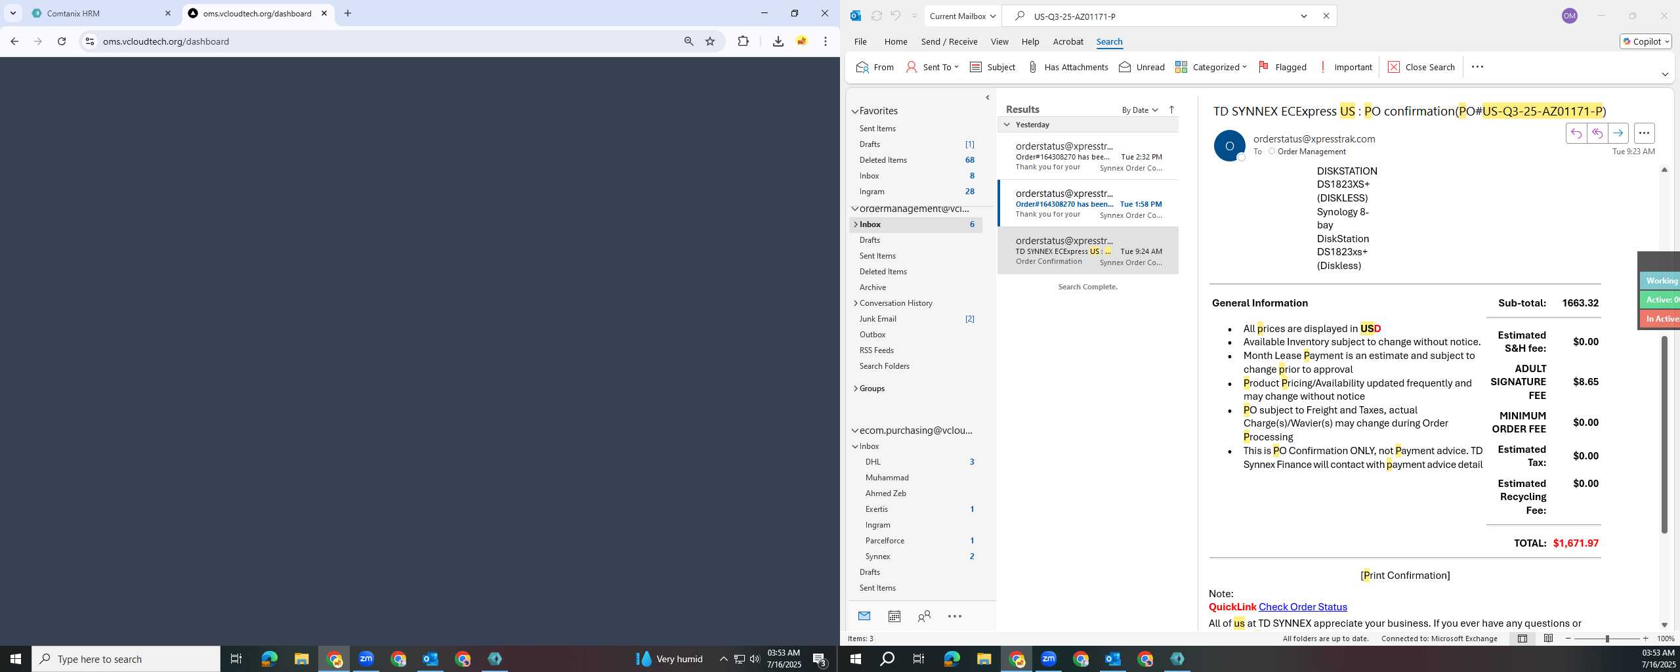Switch to the Send / Receive tab
Viewport: 1680px width, 672px height.
[949, 41]
